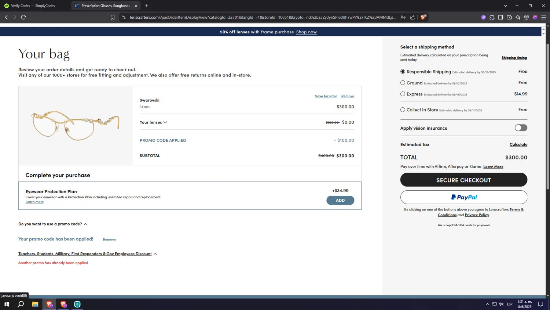The image size is (550, 310).
Task: Open the Windows Start menu
Action: click(x=7, y=304)
